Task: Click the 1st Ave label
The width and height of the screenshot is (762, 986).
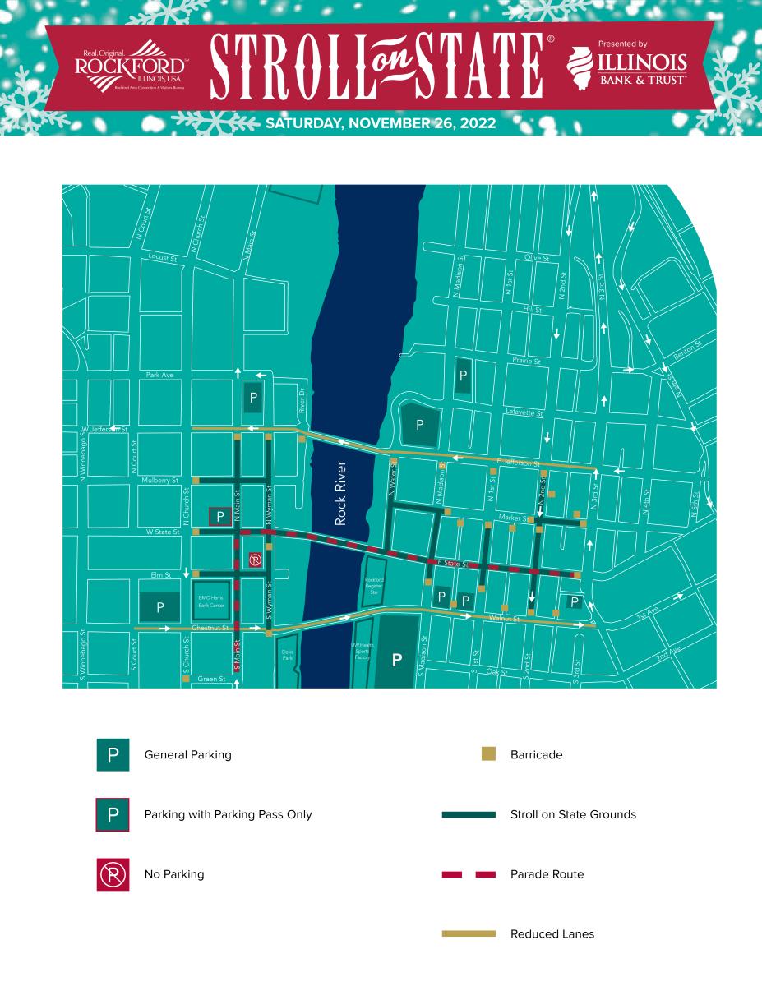Action: (648, 614)
